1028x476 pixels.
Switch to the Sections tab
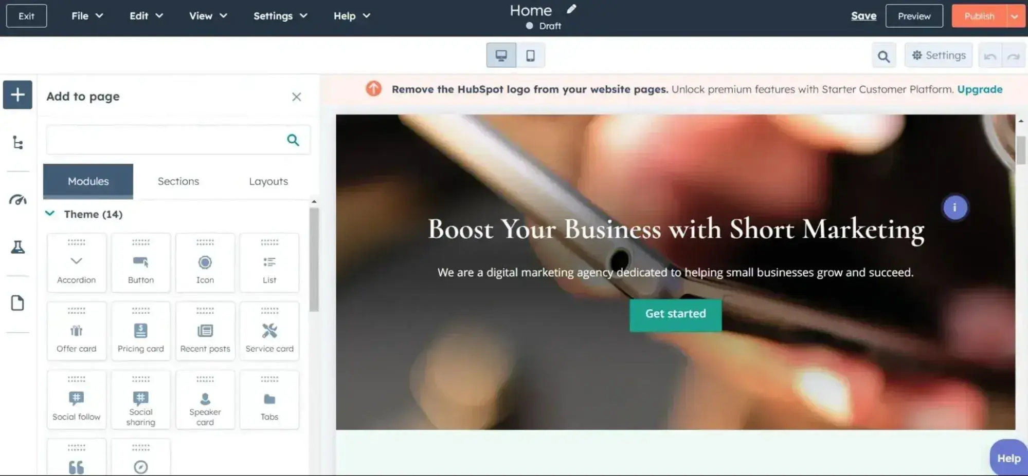178,181
